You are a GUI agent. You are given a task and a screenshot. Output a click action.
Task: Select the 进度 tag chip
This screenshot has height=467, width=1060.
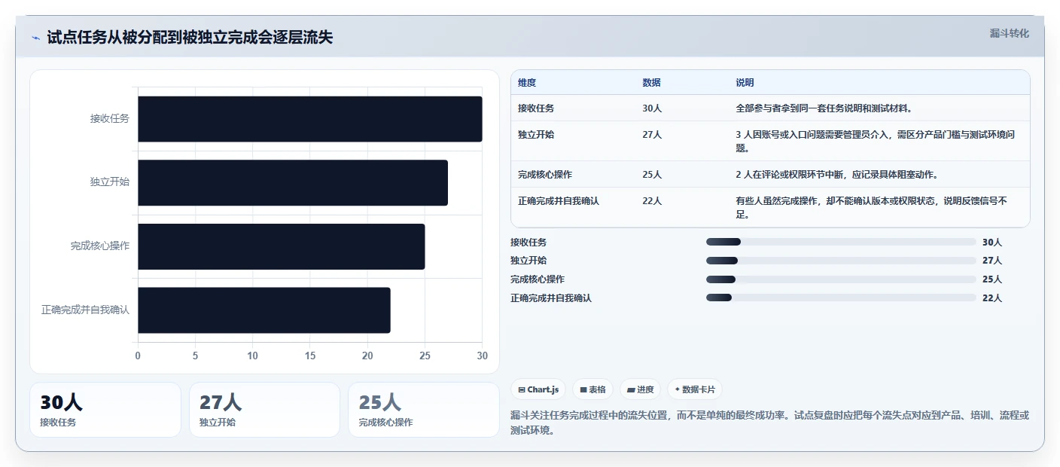click(641, 389)
